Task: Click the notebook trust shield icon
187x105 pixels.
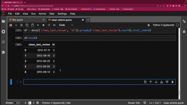Action: pyautogui.click(x=145, y=103)
